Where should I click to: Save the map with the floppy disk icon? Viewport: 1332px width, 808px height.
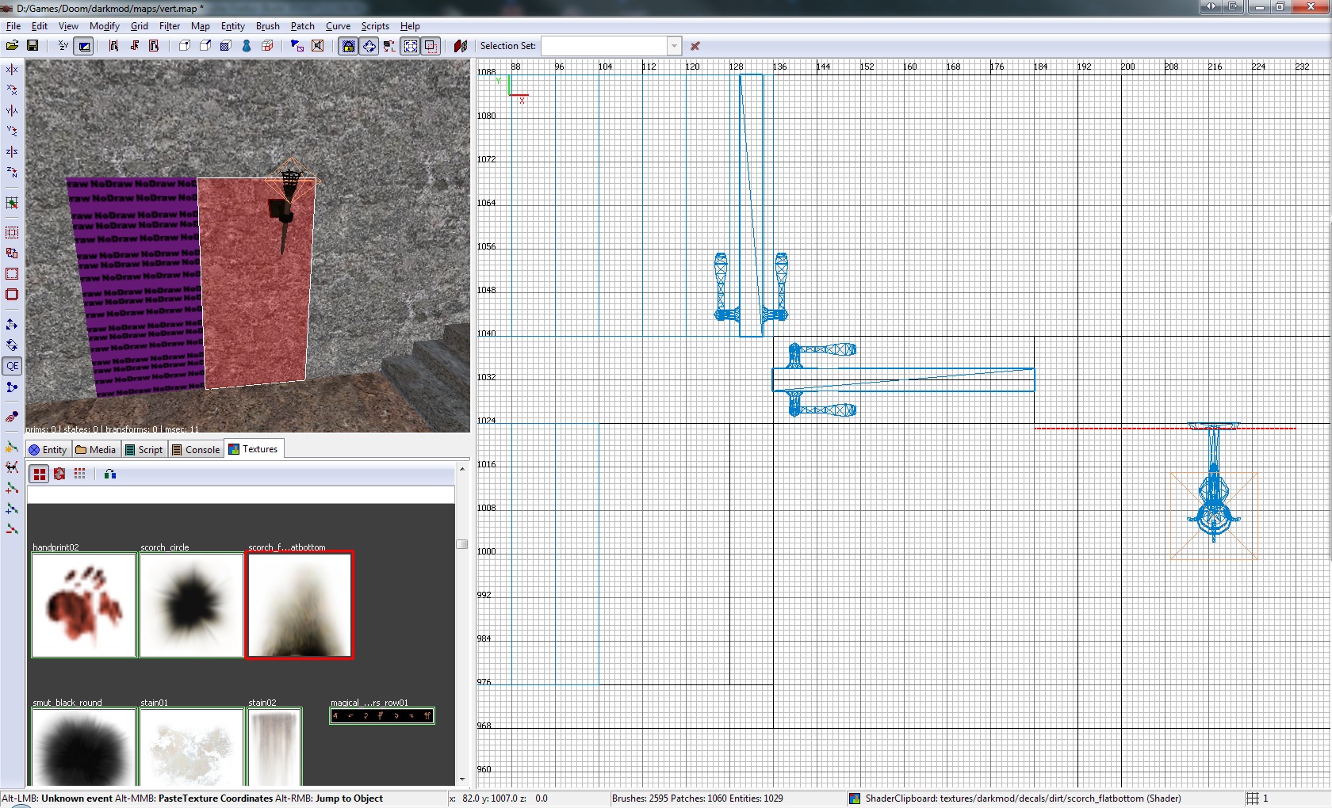[33, 46]
